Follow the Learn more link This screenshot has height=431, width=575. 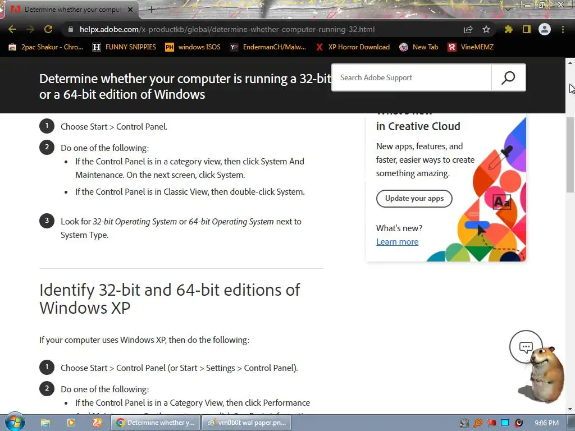[x=397, y=242]
